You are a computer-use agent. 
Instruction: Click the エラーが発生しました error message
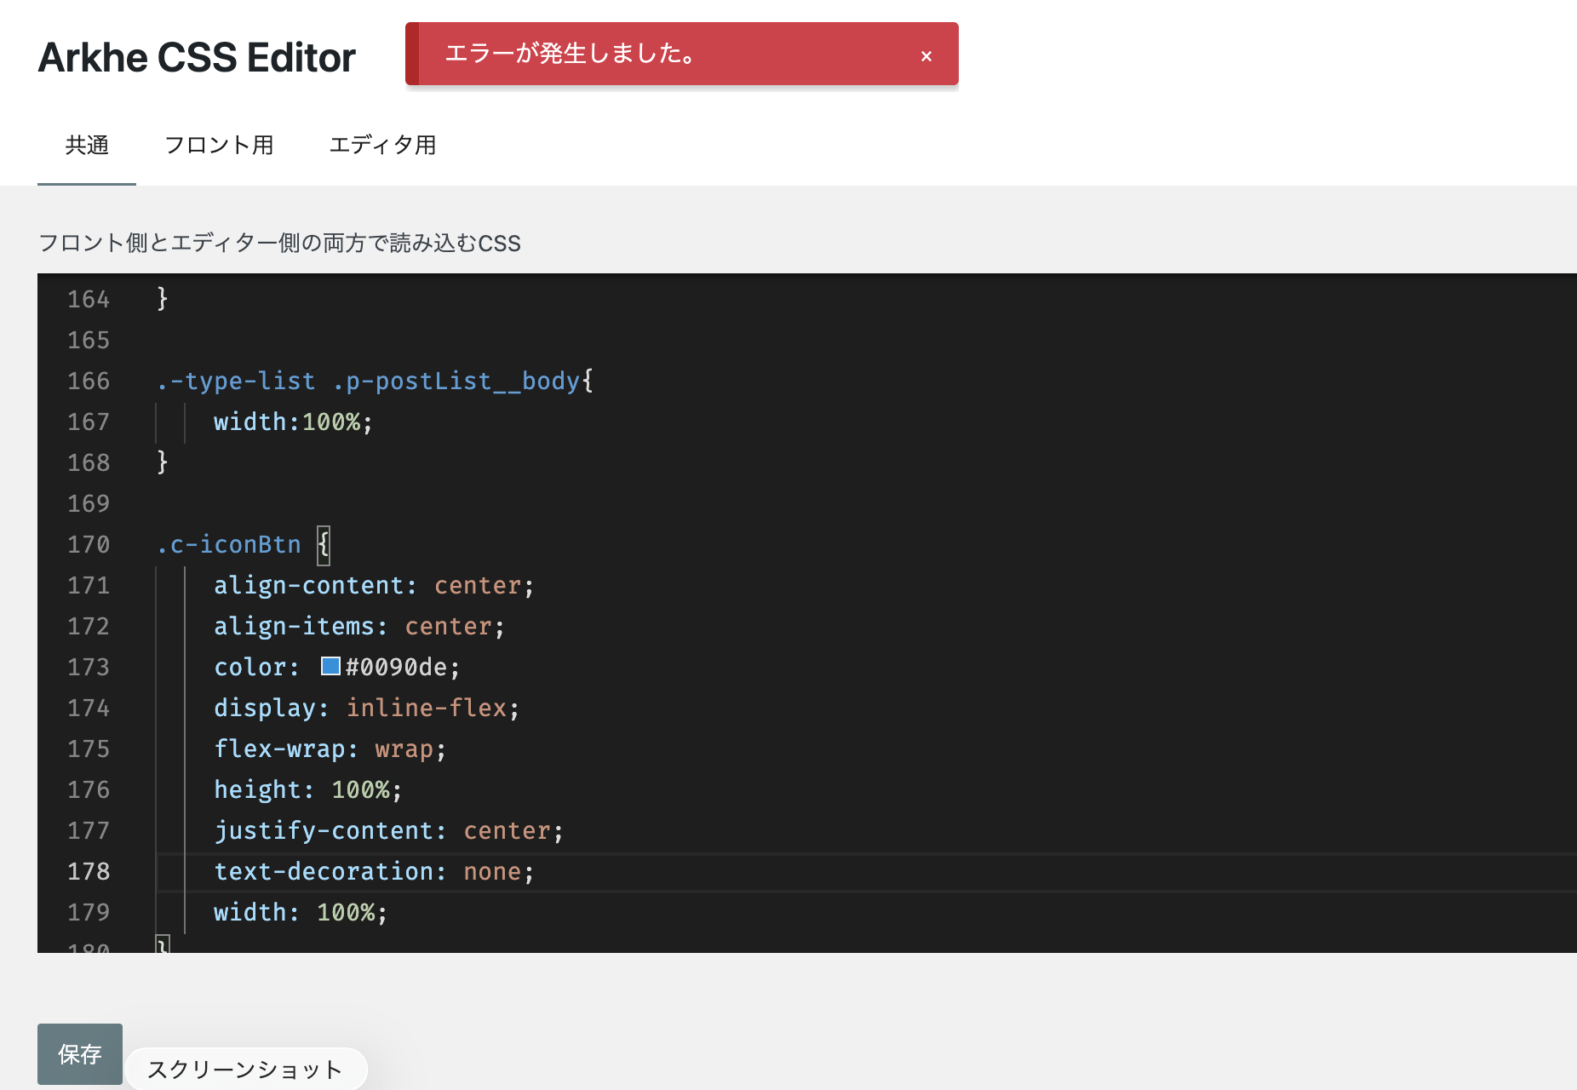(x=571, y=54)
